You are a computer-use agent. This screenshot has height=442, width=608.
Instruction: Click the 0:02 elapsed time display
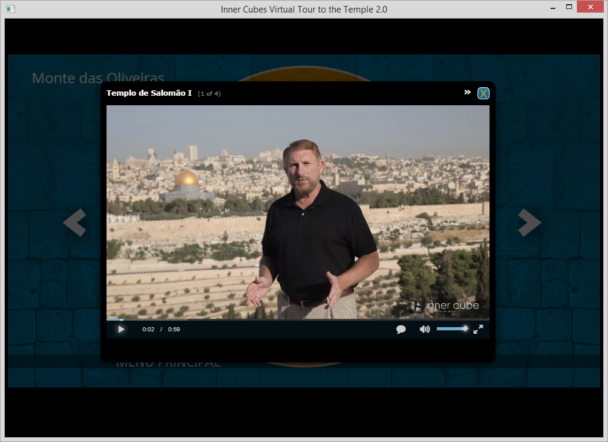click(x=148, y=329)
